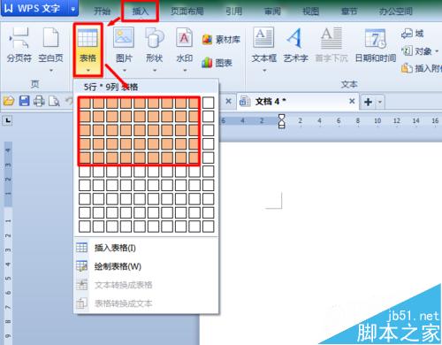This screenshot has height=345, width=442.
Task: Click the undo arrow icon
Action: [x=69, y=101]
